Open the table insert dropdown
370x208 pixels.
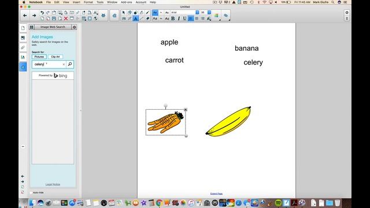[x=84, y=18]
